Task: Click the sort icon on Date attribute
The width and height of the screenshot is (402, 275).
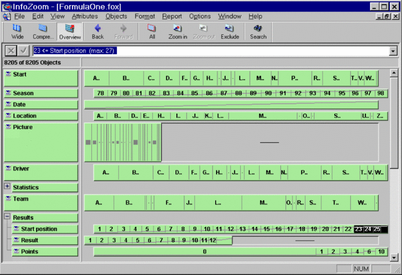Action: pos(9,104)
